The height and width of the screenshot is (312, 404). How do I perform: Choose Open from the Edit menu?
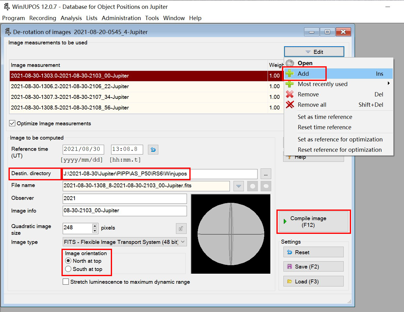339,63
